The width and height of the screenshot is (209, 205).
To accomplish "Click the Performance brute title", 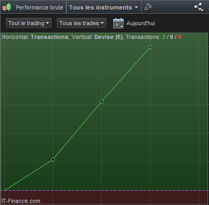I will 39,7.
